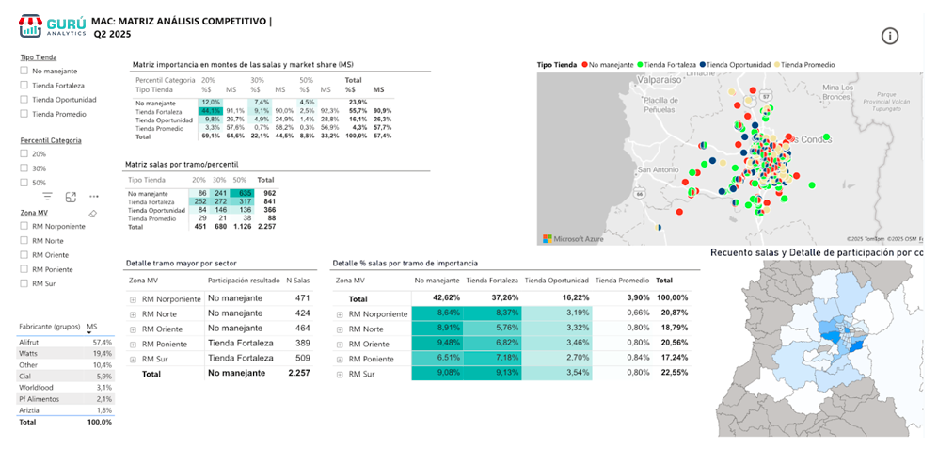Open focus mode icon for the slicer
Image resolution: width=938 pixels, height=449 pixels.
click(x=71, y=197)
